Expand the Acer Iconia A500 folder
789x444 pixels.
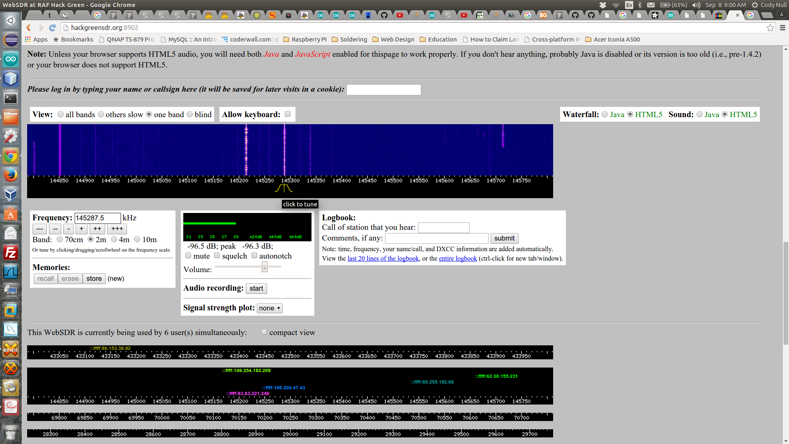click(612, 39)
